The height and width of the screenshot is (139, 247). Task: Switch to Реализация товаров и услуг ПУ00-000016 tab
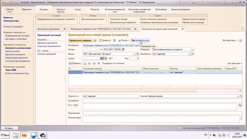pos(100,29)
